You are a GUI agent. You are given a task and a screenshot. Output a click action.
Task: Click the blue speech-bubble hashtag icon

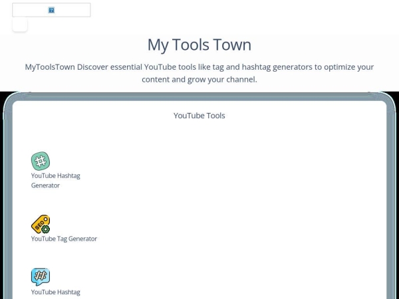click(41, 277)
